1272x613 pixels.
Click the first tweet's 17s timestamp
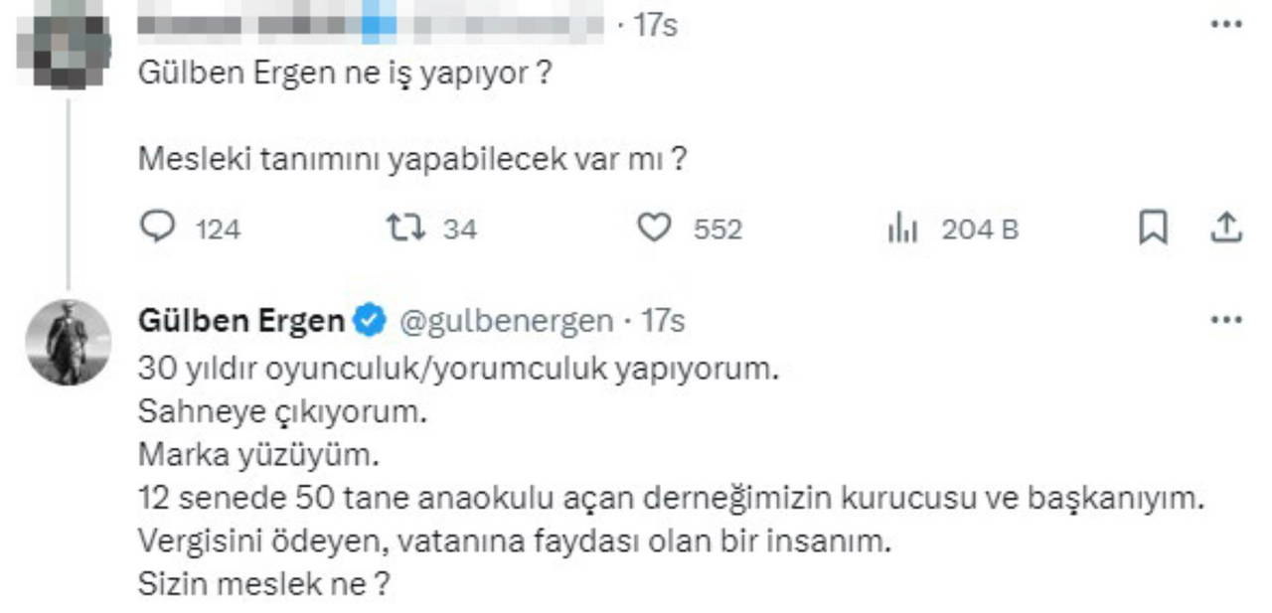click(655, 25)
